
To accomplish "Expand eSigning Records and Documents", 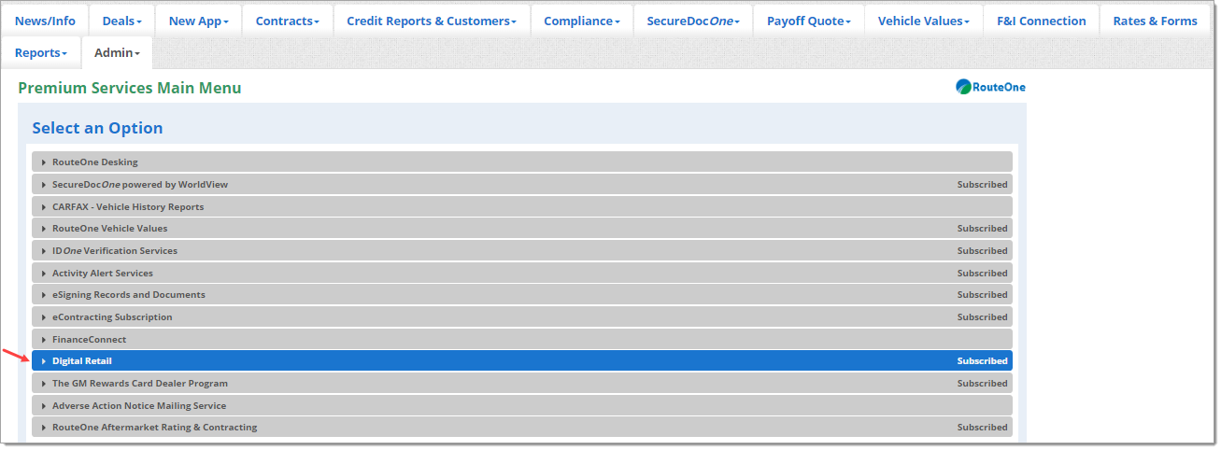I will click(x=522, y=295).
